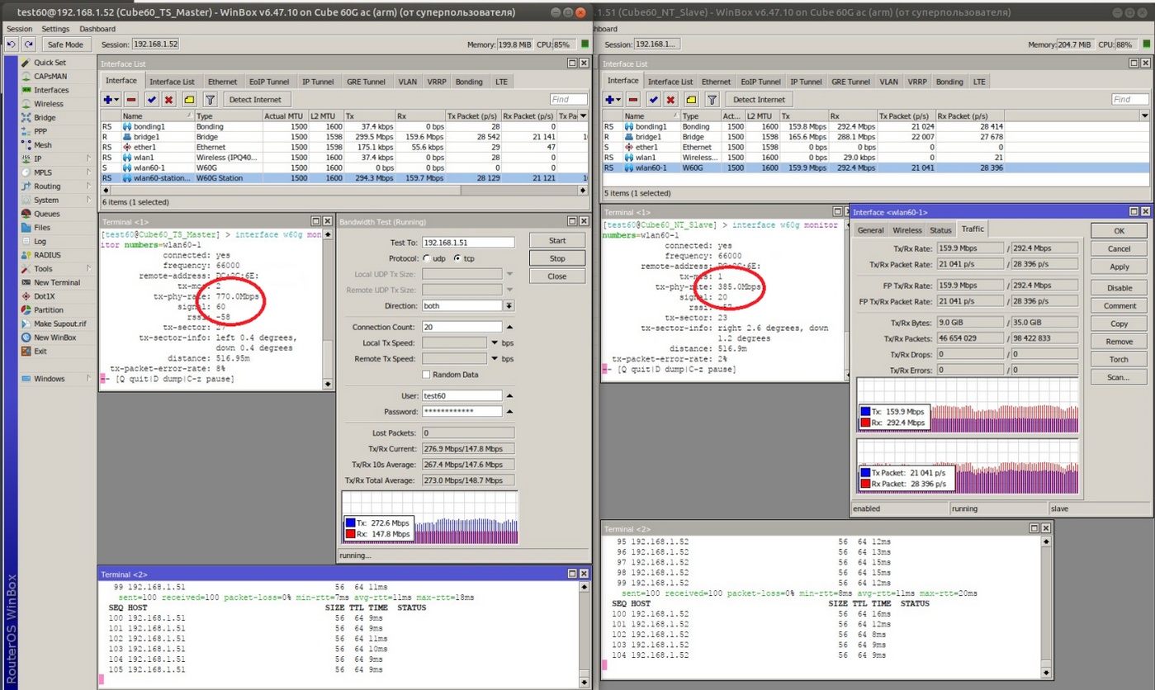1155x690 pixels.
Task: Open the Dashboard menu in the master window
Action: pos(97,29)
